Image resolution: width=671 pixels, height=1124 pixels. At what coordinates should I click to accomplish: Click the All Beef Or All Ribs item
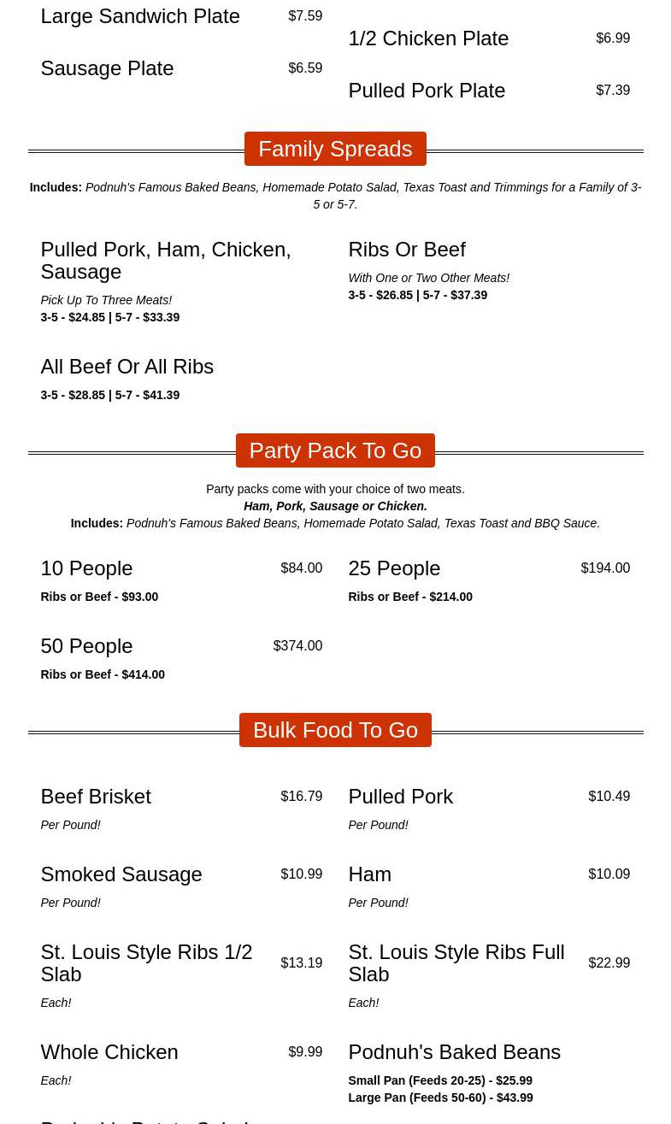click(127, 367)
